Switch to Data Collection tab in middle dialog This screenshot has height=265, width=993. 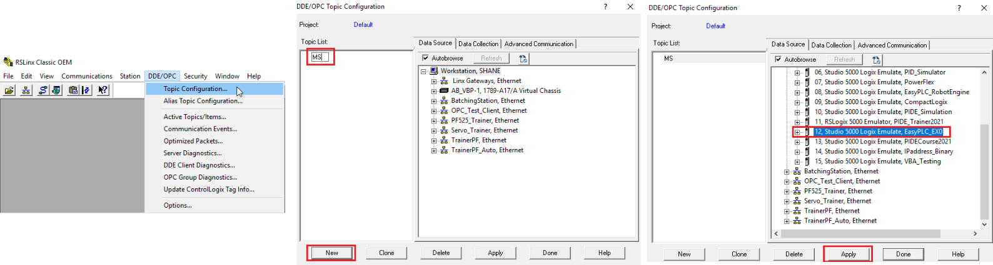tap(478, 44)
